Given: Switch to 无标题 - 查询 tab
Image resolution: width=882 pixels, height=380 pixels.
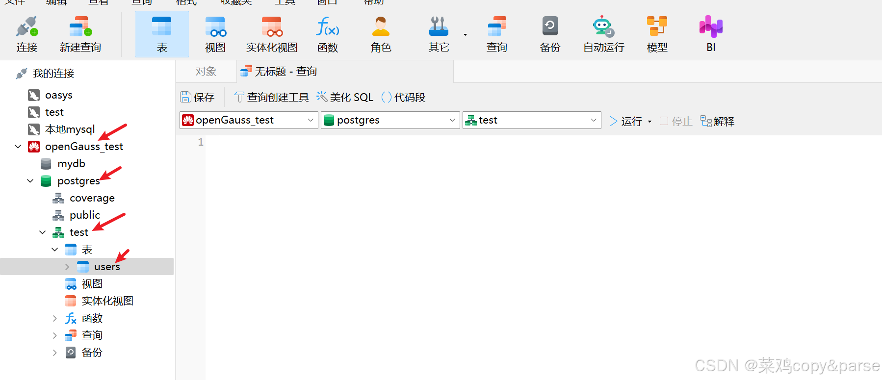Looking at the screenshot, I should tap(345, 72).
